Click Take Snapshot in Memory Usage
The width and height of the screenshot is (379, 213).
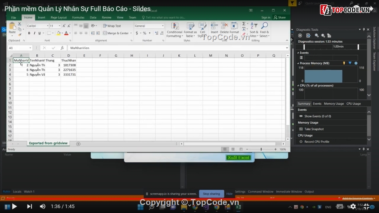(x=314, y=129)
